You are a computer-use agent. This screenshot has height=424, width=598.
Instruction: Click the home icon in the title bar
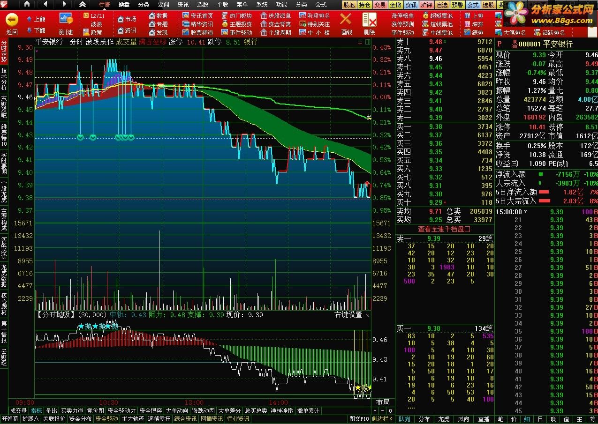26,4
